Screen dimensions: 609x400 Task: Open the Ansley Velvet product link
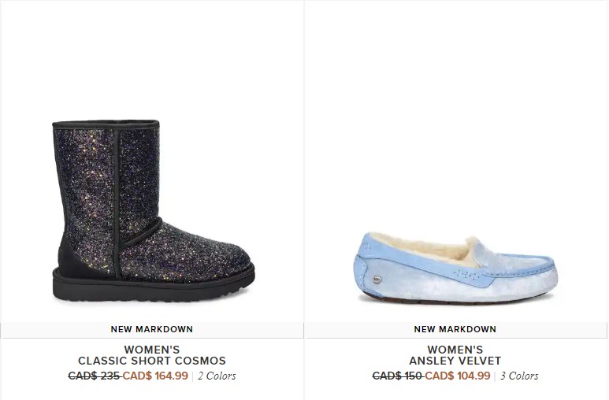455,361
